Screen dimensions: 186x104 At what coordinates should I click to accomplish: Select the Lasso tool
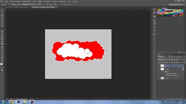[2, 15]
